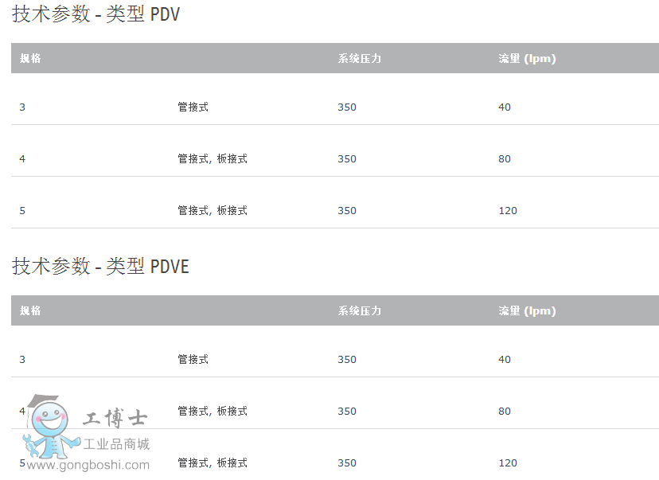Screen dimensions: 659x480
Task: Click 管接式 in PDV size 3 row
Action: pyautogui.click(x=193, y=107)
